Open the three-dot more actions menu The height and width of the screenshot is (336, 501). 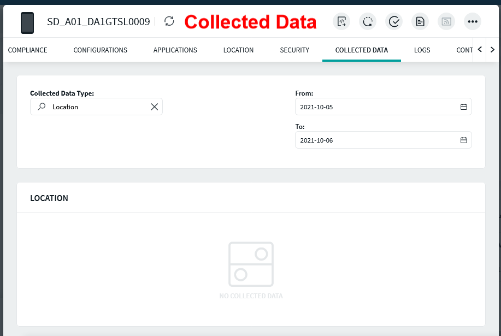click(x=473, y=22)
